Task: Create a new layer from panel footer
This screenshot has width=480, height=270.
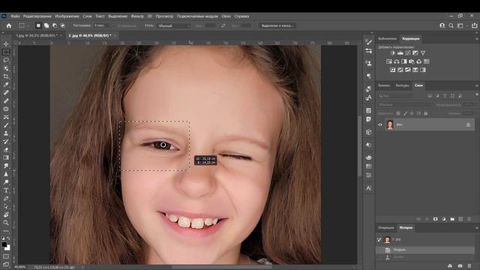Action: (460, 219)
